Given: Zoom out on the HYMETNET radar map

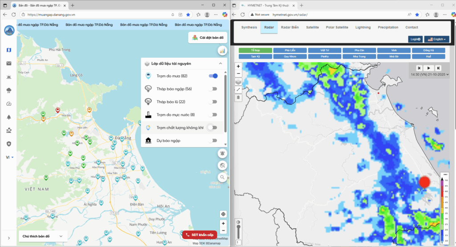Looking at the screenshot, I should pyautogui.click(x=238, y=73).
